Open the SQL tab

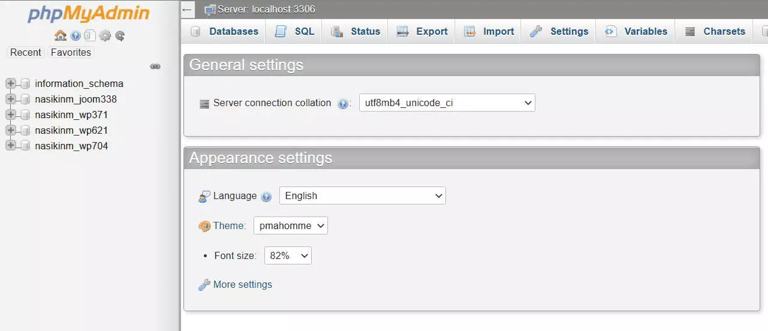click(x=294, y=32)
